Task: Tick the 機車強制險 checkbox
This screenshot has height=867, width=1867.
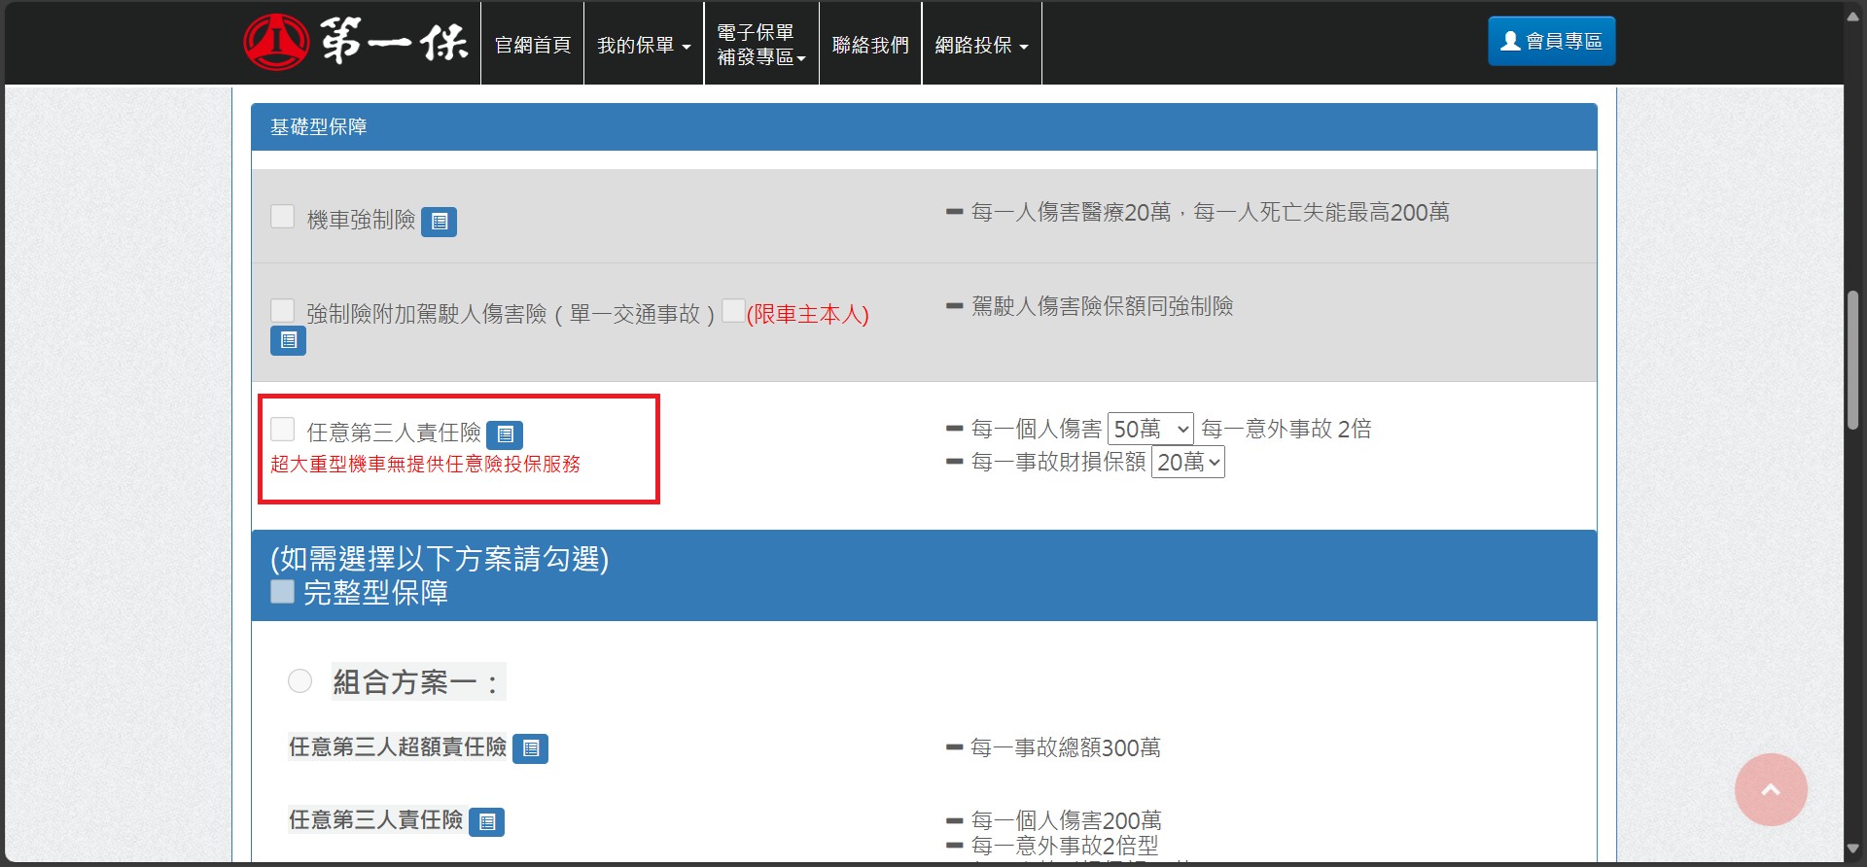Action: coord(283,216)
